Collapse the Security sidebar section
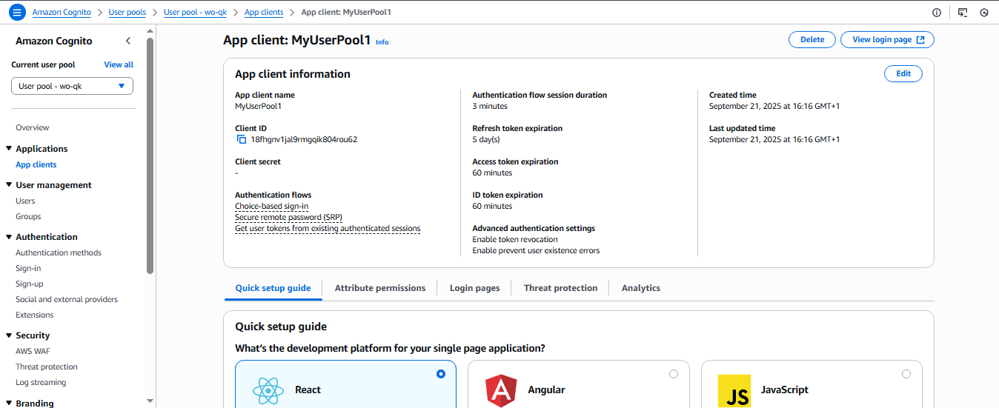Viewport: 999px width, 408px height. coord(9,335)
